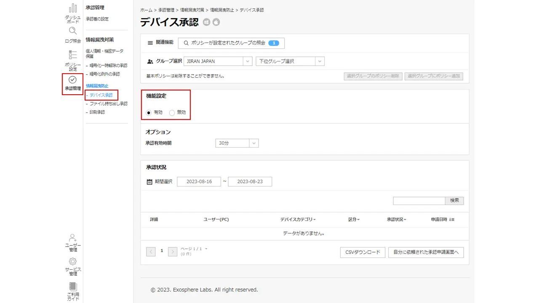Sort by 申請日時 column header
Screen dimensions: 539x303
coord(442,220)
